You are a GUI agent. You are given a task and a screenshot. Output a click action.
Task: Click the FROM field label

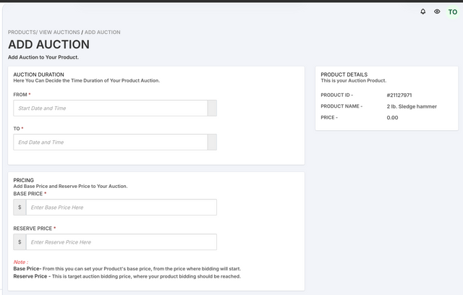(20, 95)
